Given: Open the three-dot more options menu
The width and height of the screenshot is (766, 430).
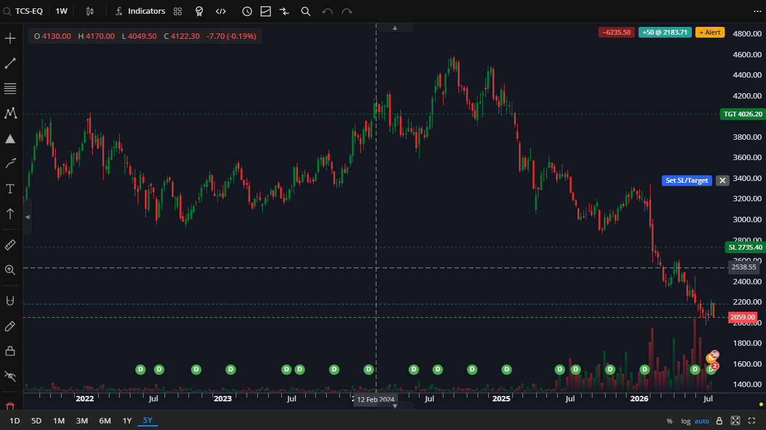Looking at the screenshot, I should (757, 11).
